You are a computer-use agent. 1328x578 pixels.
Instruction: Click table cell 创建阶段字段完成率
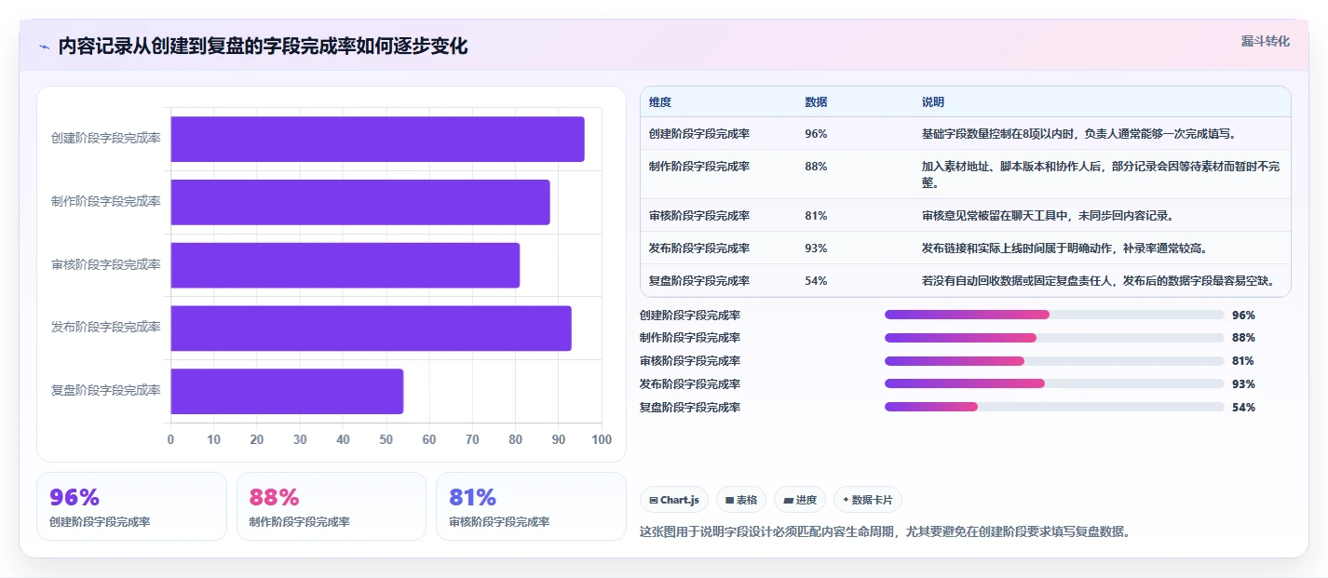699,133
